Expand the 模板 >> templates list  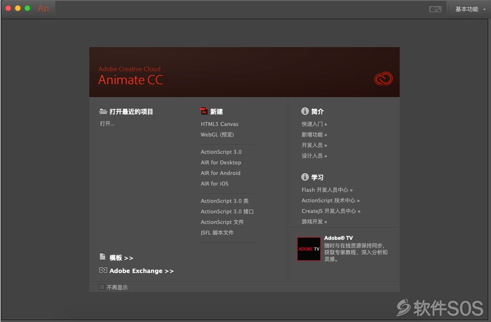(x=121, y=258)
